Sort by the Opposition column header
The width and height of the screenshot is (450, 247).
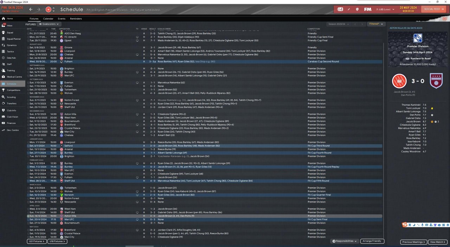64,29
